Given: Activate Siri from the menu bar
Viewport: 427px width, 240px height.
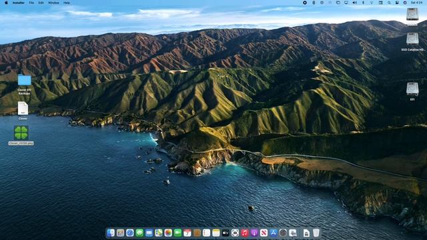Looking at the screenshot, I should point(405,3).
